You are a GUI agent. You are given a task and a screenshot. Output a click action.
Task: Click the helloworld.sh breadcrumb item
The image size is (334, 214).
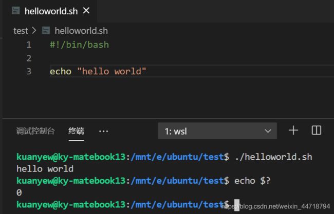[81, 31]
